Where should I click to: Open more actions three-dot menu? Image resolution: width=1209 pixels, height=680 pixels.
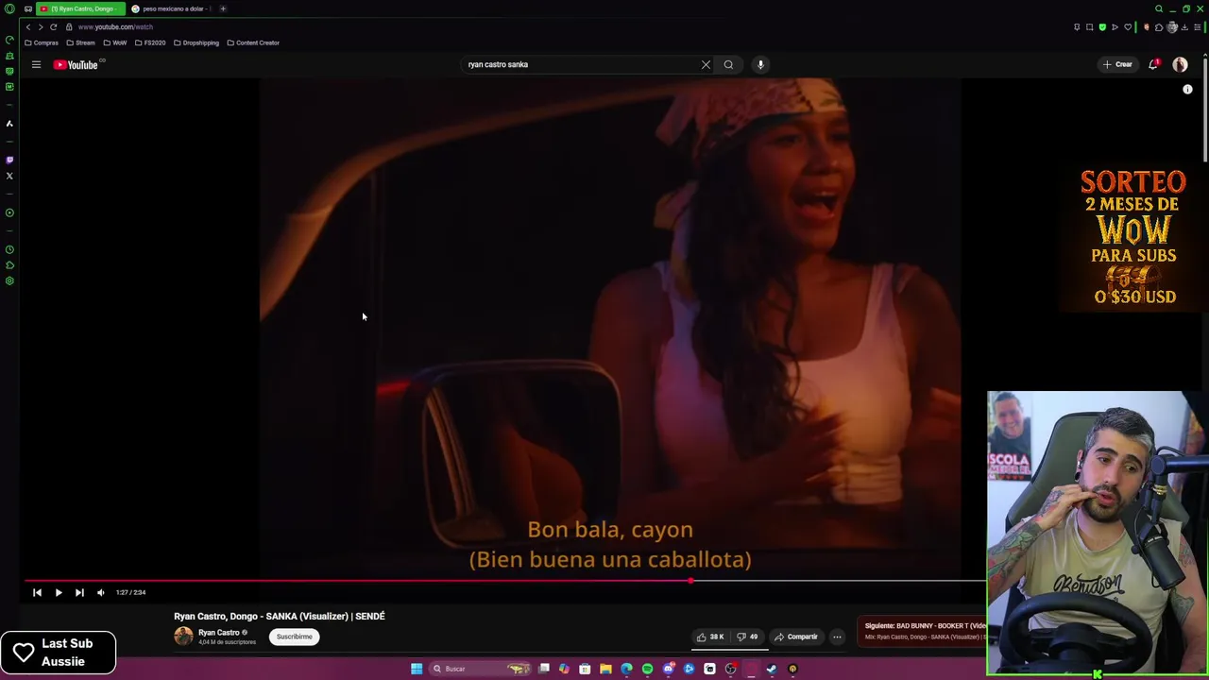837,637
